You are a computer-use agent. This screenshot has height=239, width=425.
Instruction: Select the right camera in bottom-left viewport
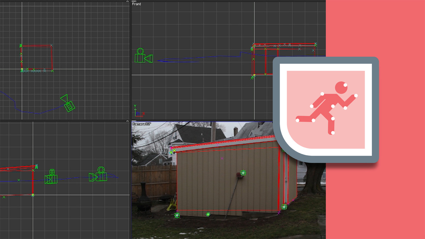[98, 174]
